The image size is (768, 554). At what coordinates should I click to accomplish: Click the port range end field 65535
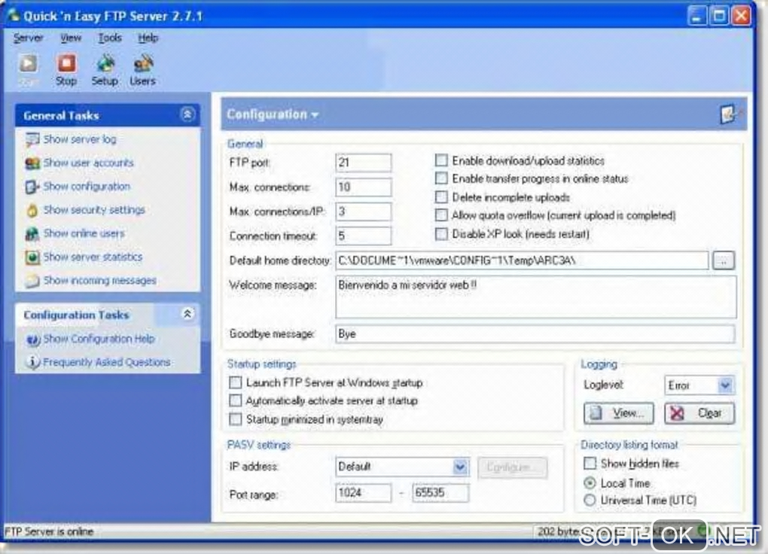click(440, 493)
